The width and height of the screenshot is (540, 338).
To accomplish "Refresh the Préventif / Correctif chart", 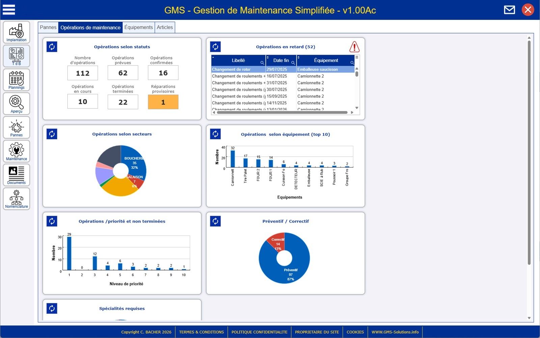I will 215,221.
